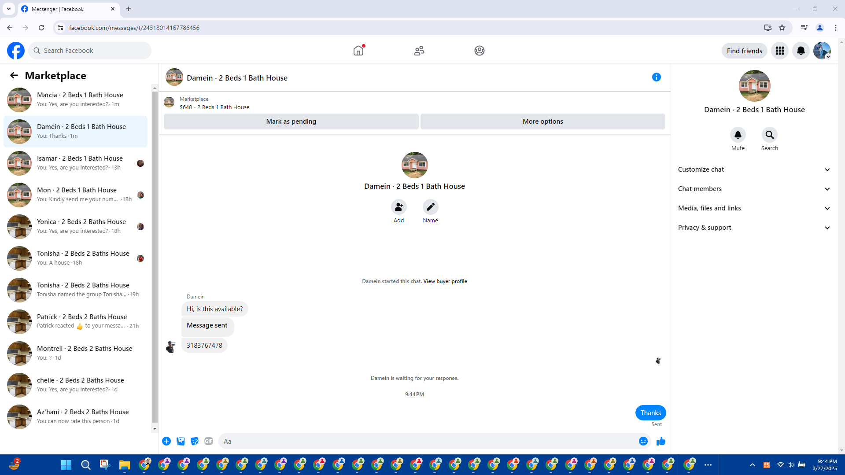The image size is (845, 475).
Task: Click the phone number message 3183767478
Action: tap(204, 346)
